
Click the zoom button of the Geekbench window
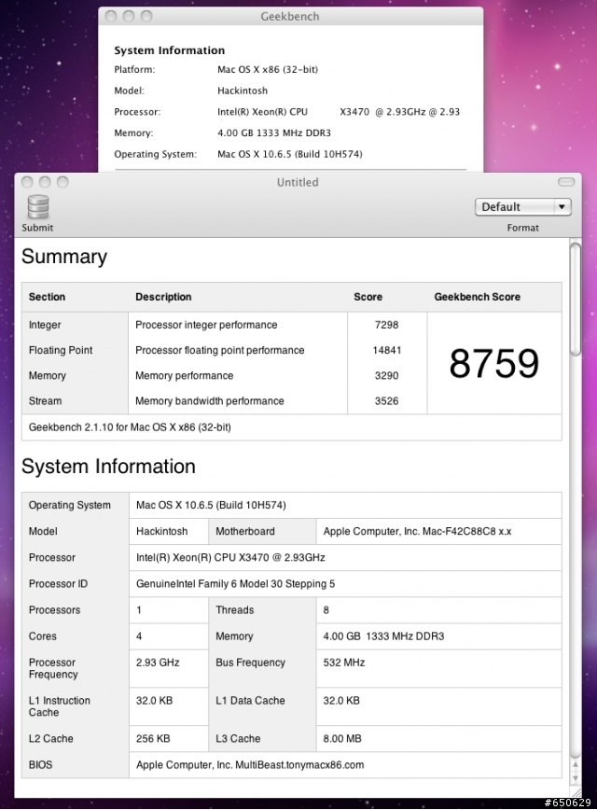pyautogui.click(x=146, y=16)
